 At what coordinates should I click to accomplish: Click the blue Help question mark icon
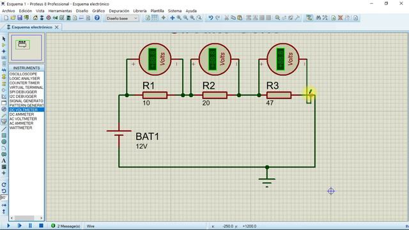pyautogui.click(x=97, y=18)
